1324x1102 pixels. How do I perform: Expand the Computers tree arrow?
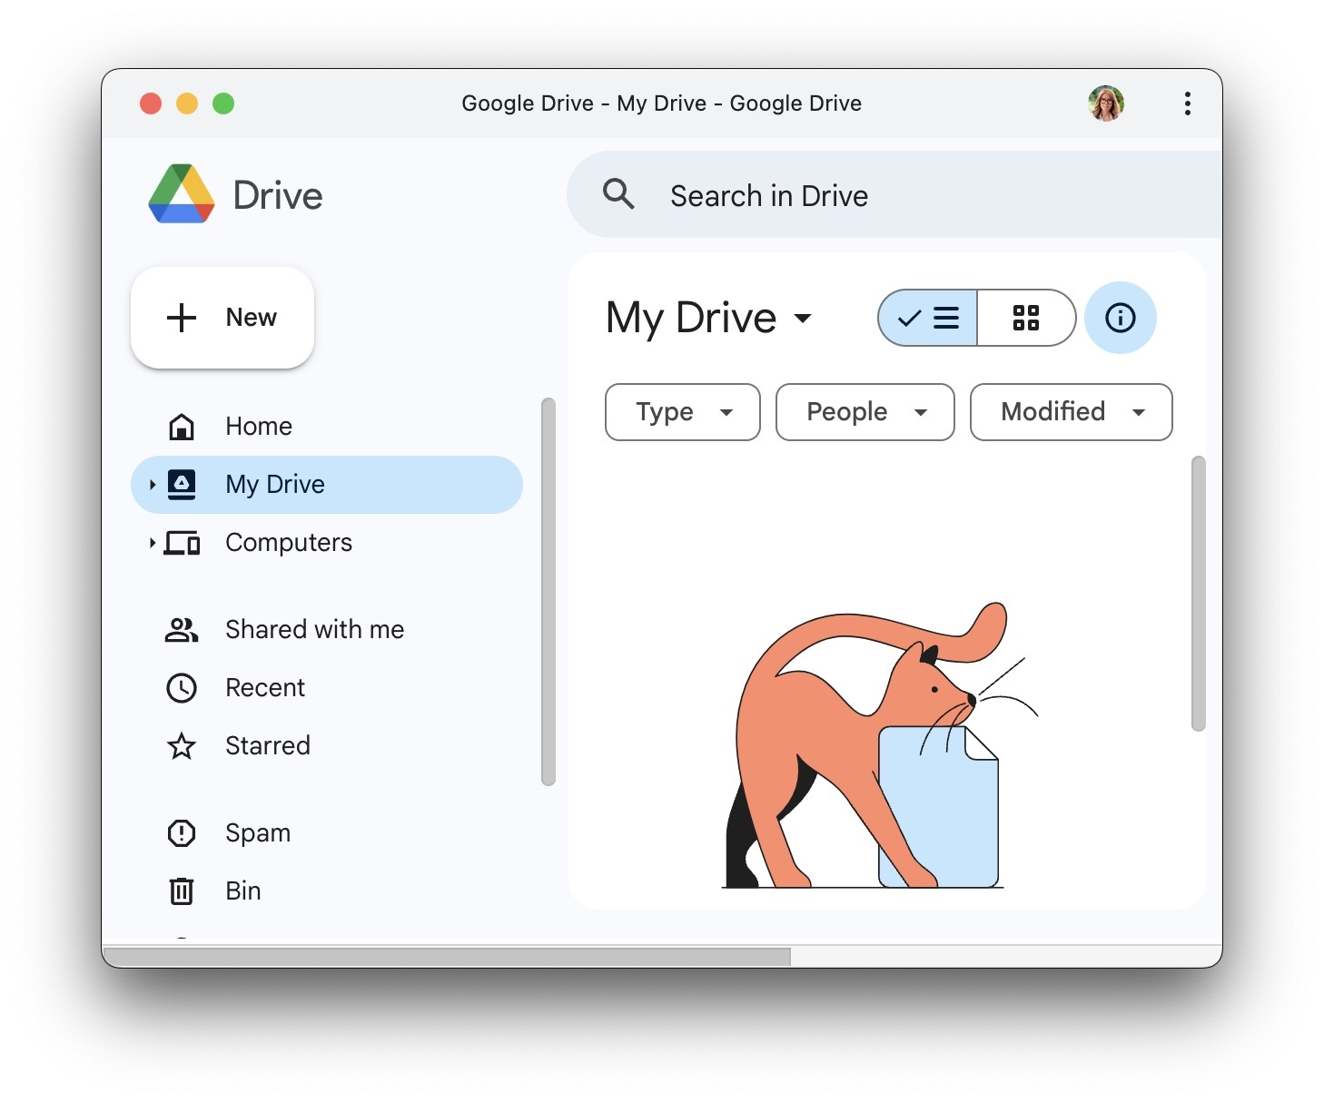[x=153, y=543]
